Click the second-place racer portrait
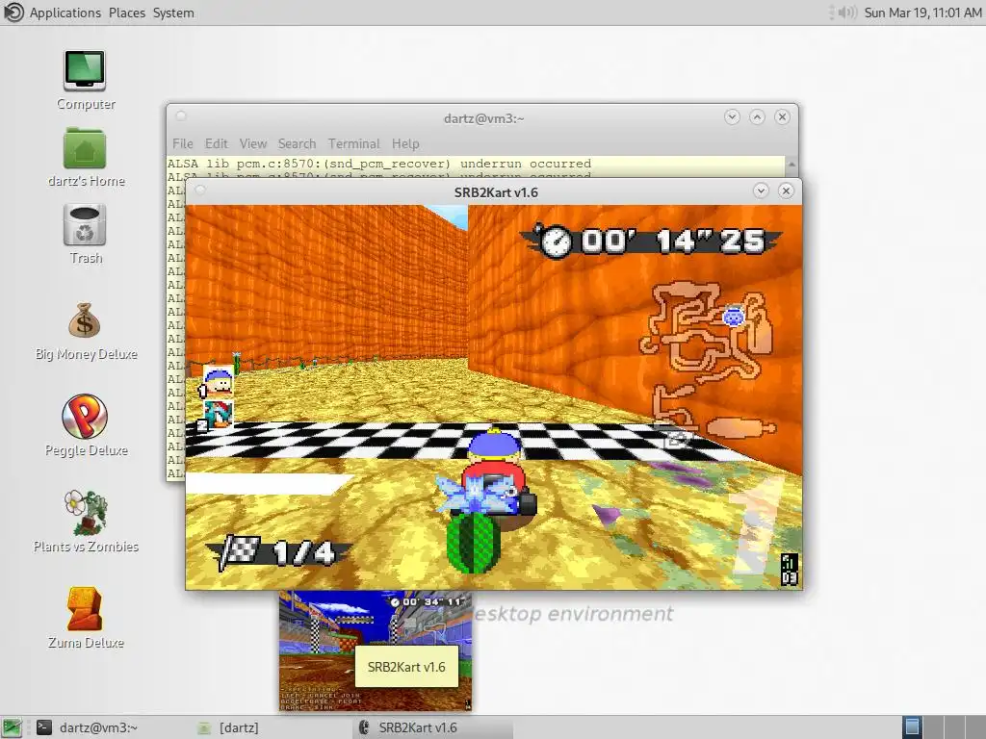 218,415
